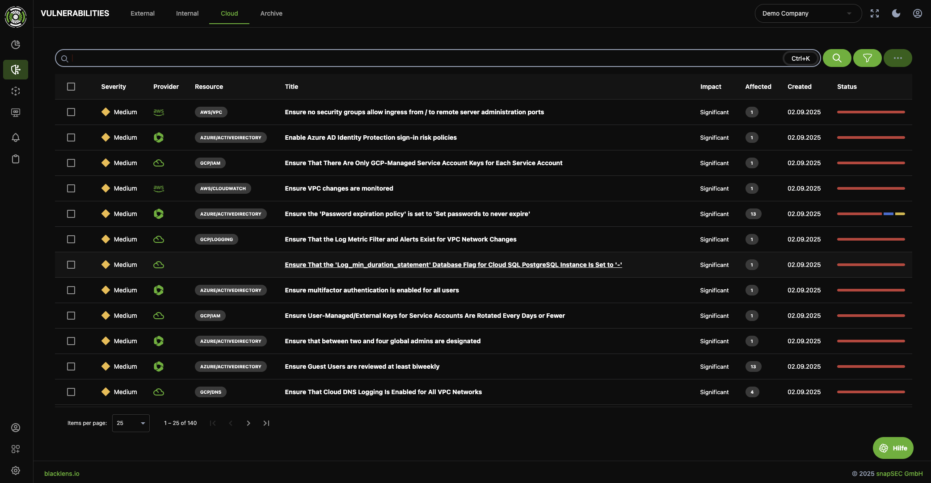Open the green filter funnel button
931x483 pixels.
tap(868, 58)
